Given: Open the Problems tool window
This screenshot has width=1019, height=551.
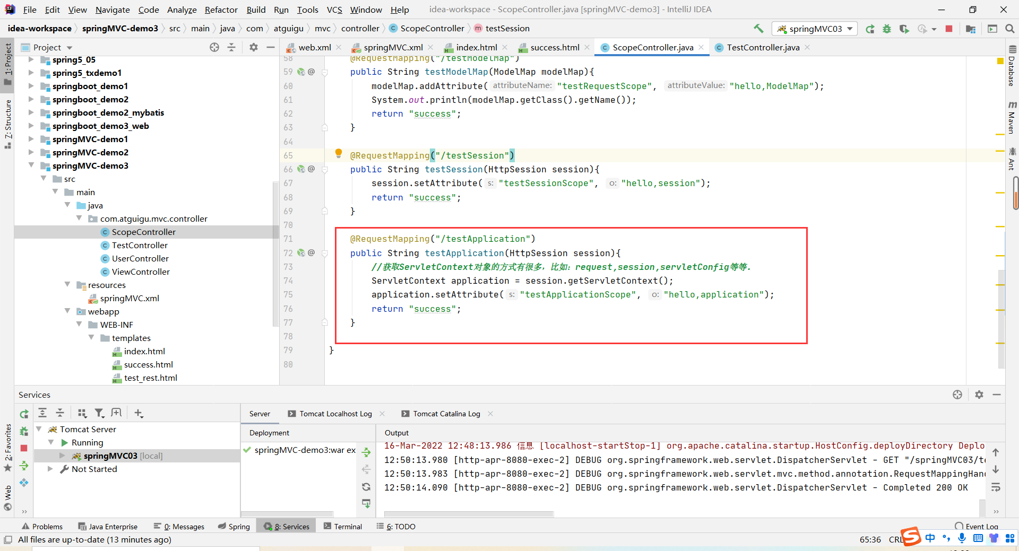Looking at the screenshot, I should coord(42,526).
